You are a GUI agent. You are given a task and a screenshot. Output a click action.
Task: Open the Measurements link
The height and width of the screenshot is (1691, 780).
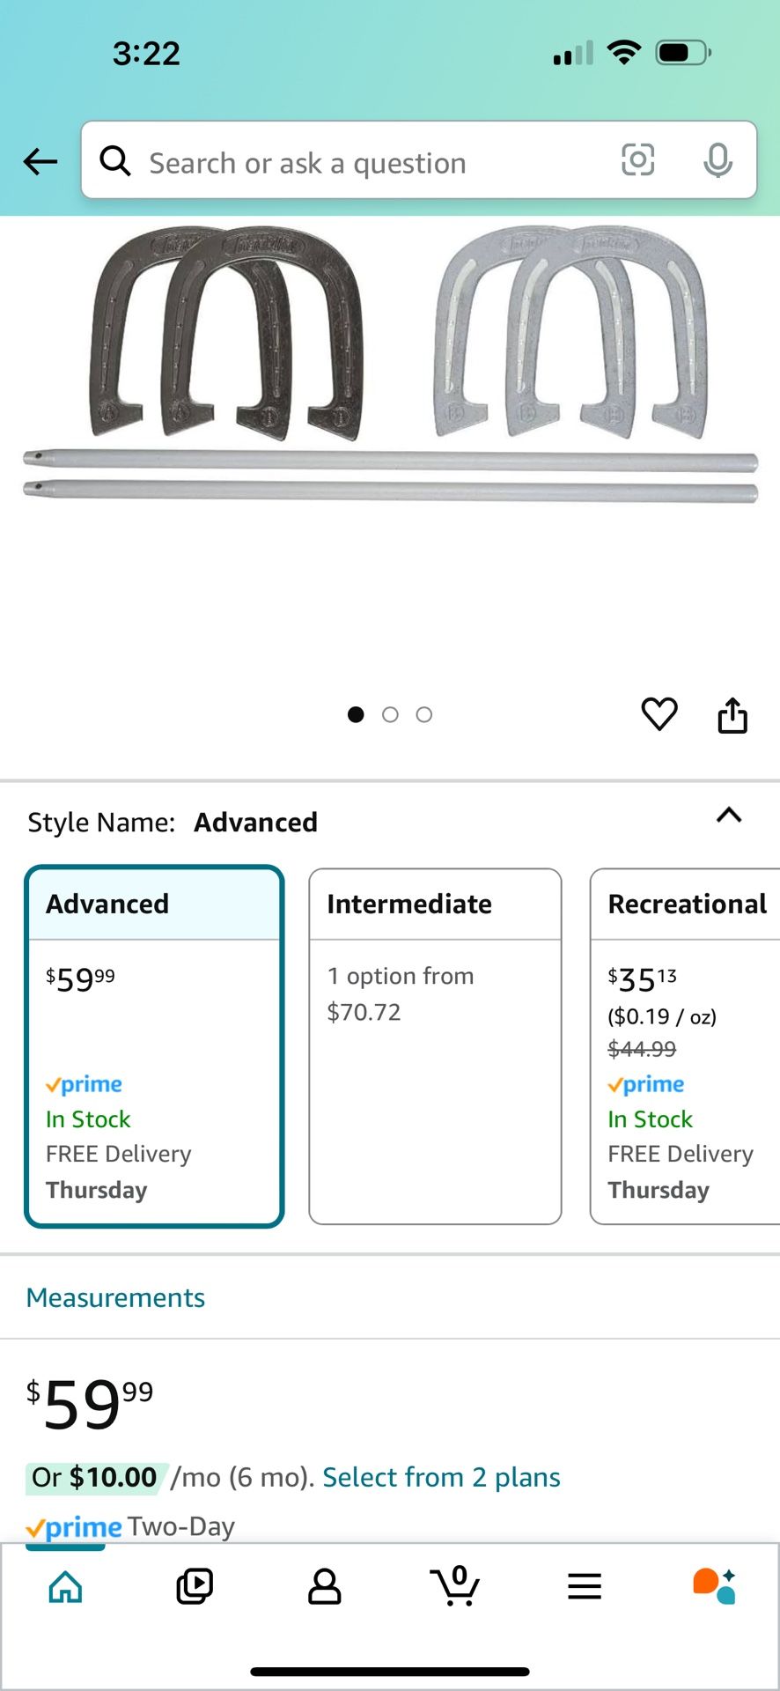pyautogui.click(x=115, y=1297)
